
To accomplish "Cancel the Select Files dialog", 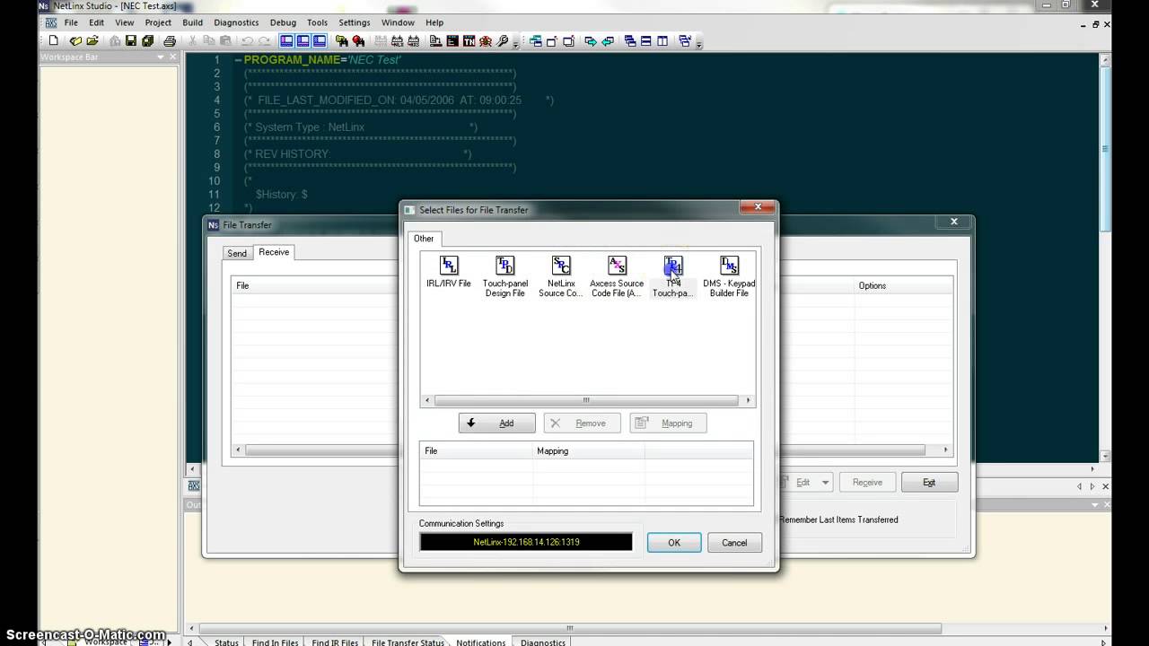I will pyautogui.click(x=734, y=542).
